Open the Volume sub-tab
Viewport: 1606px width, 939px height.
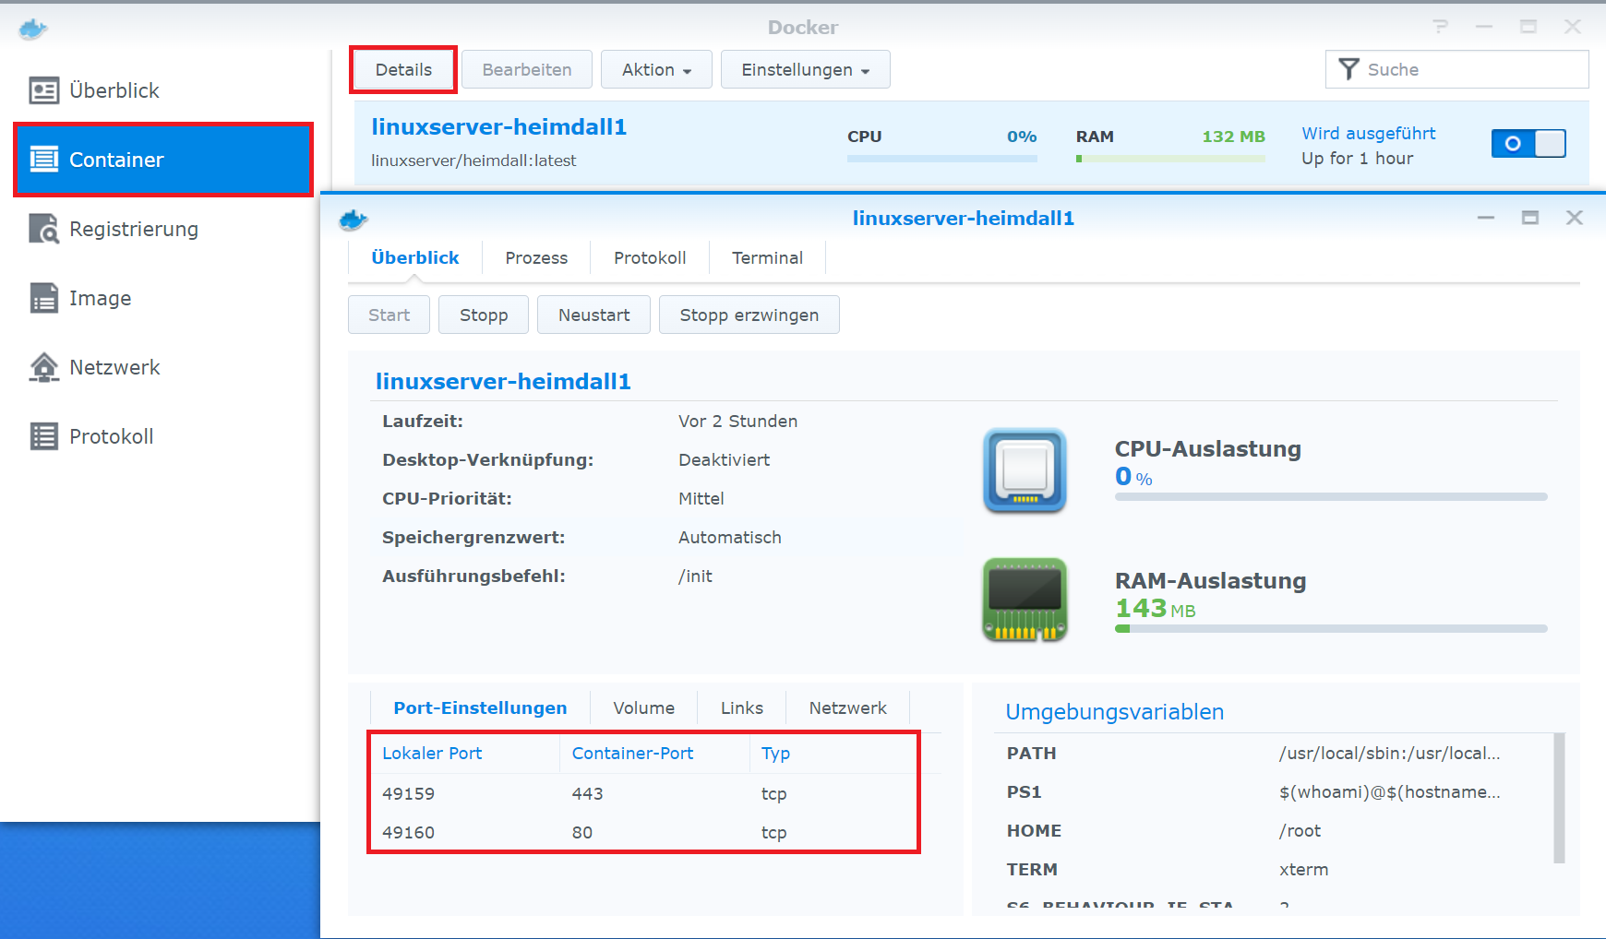643,707
